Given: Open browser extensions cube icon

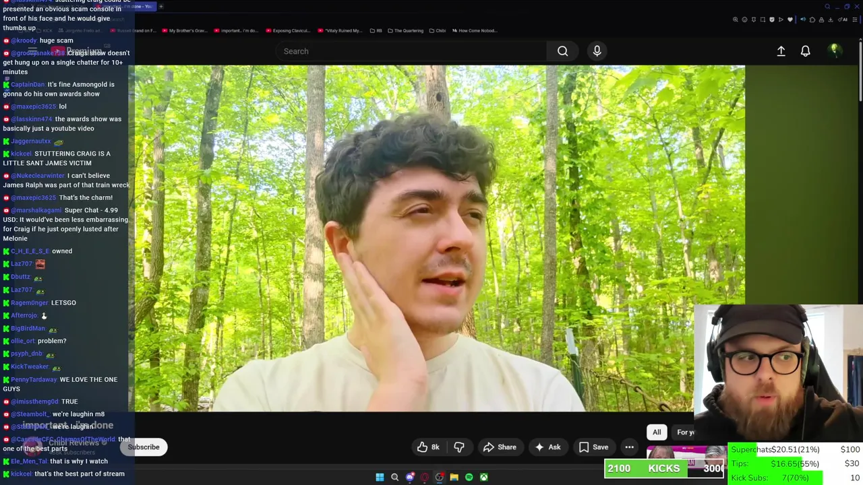Looking at the screenshot, I should pyautogui.click(x=812, y=20).
